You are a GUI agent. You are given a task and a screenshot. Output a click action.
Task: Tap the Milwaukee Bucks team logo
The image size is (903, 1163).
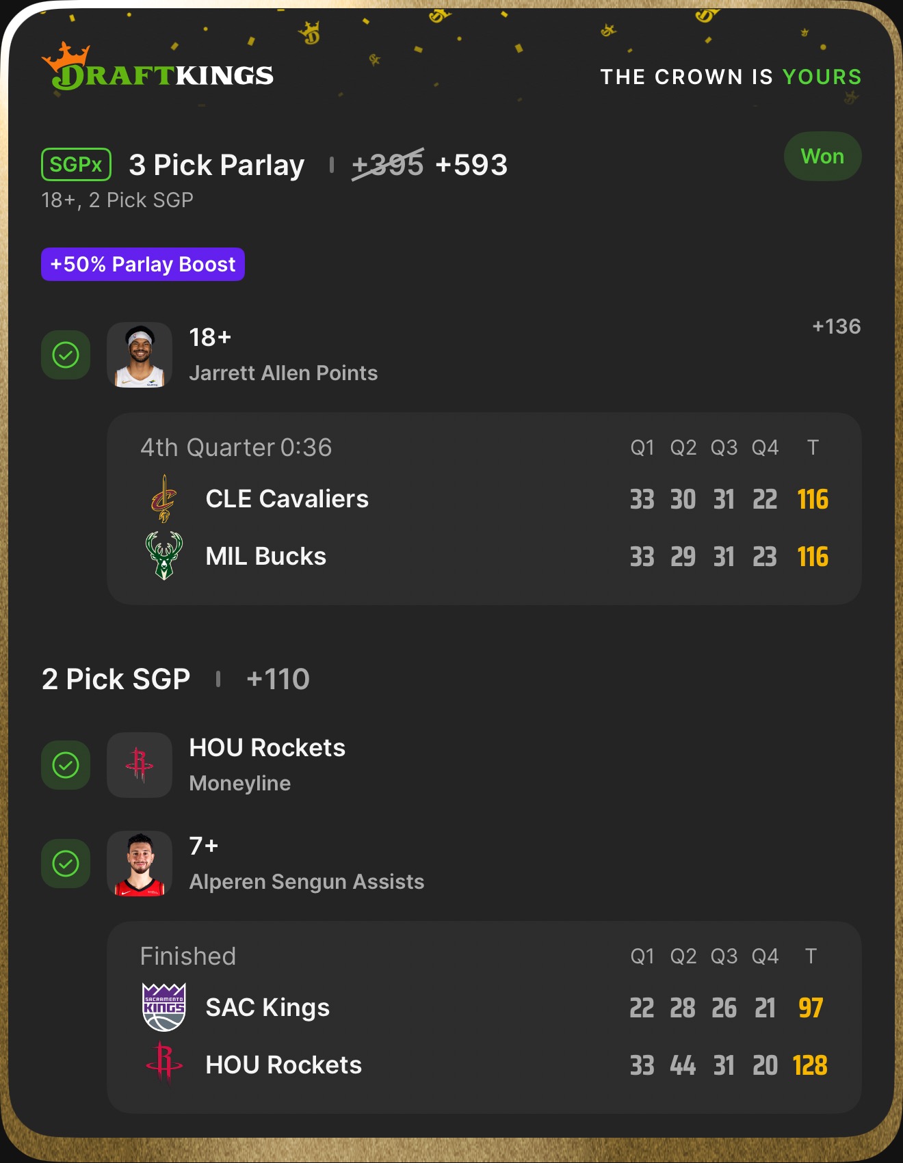pyautogui.click(x=163, y=556)
